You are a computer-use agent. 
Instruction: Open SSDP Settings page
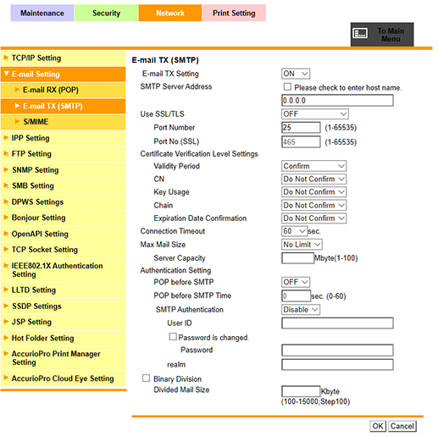[x=63, y=306]
